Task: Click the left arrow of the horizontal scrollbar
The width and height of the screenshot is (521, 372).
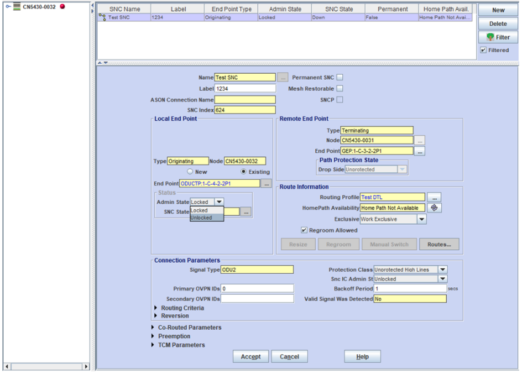Action: click(7, 366)
